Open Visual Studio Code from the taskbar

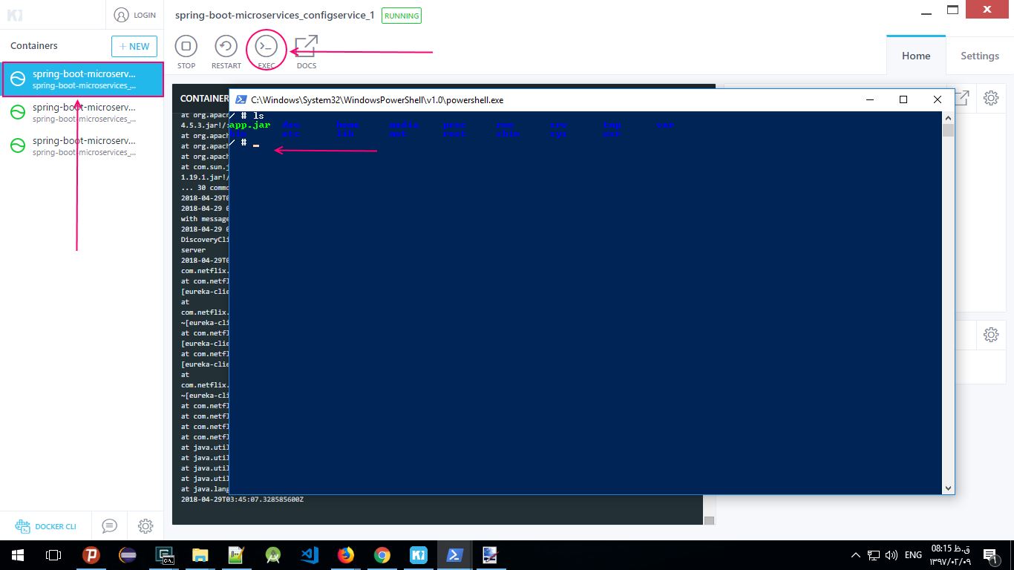coord(310,554)
